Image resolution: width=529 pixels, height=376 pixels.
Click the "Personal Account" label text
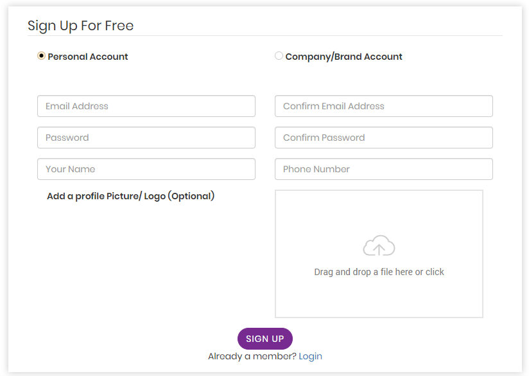pos(88,57)
